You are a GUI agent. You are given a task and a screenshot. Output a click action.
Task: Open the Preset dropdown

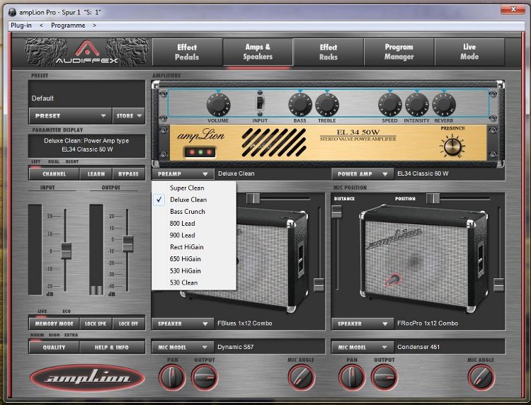70,116
